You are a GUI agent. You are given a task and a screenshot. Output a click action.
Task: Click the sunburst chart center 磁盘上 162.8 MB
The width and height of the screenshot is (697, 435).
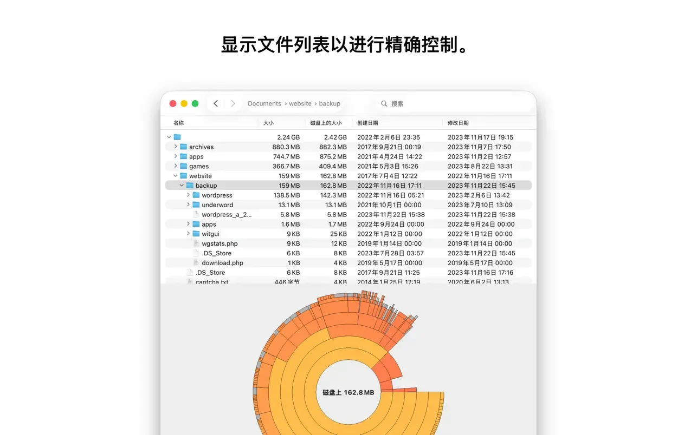click(348, 392)
